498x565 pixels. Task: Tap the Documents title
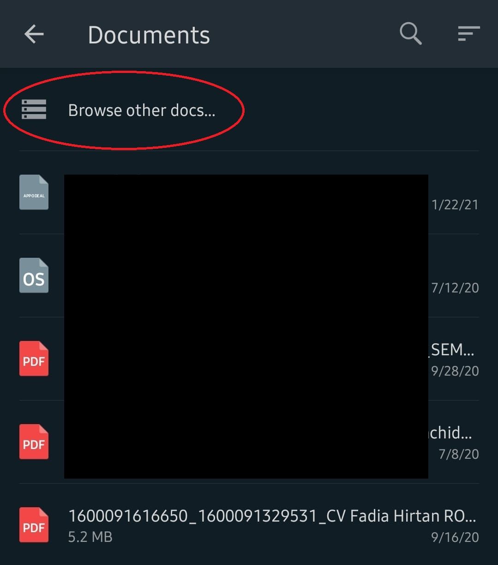[149, 35]
